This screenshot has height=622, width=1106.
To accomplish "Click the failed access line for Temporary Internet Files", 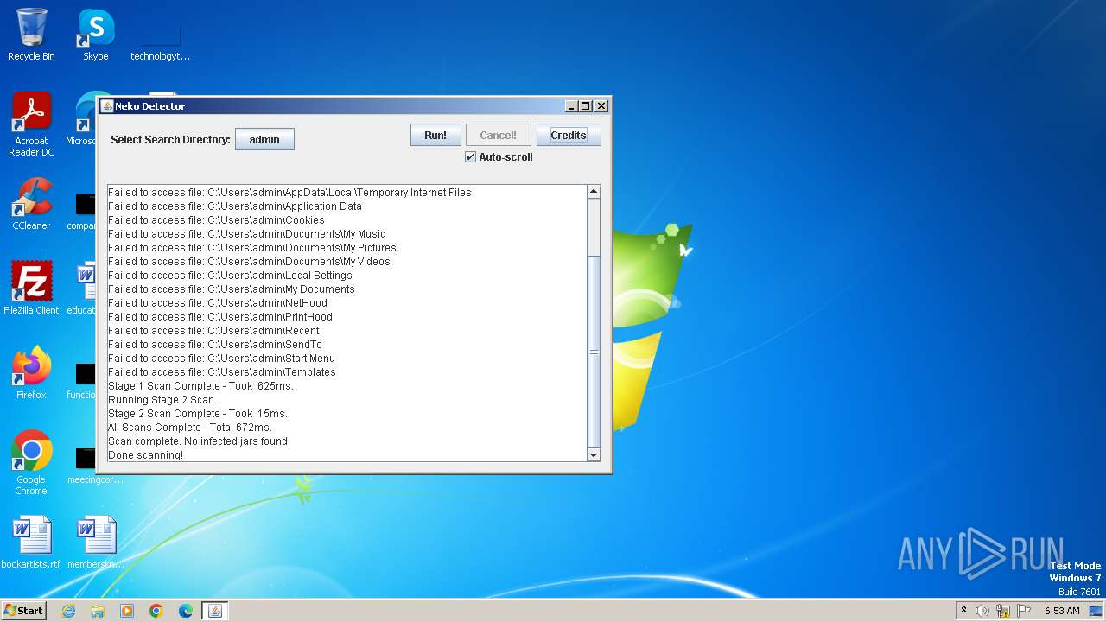I will click(289, 193).
